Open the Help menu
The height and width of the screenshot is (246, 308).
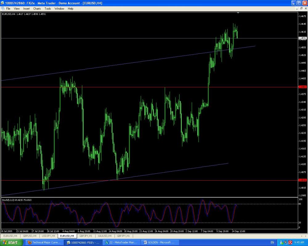[x=71, y=9]
